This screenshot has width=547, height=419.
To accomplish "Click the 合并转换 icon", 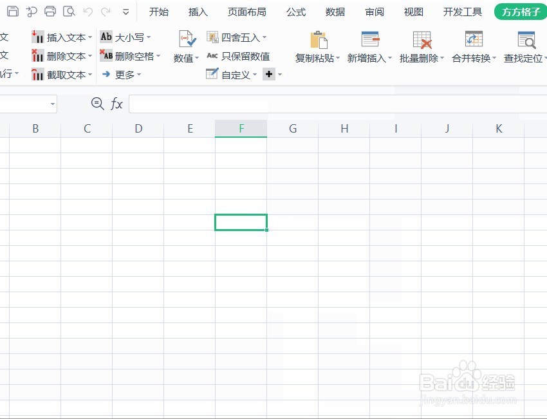I will click(x=474, y=39).
